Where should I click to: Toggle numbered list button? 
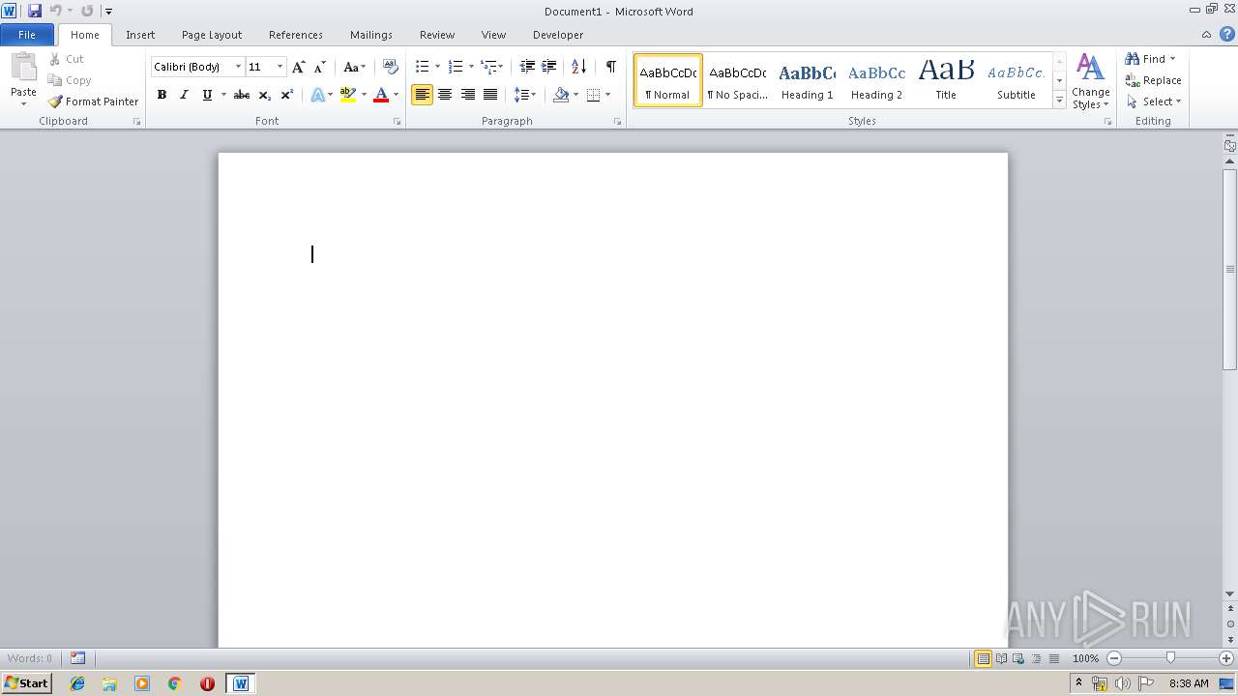point(456,67)
